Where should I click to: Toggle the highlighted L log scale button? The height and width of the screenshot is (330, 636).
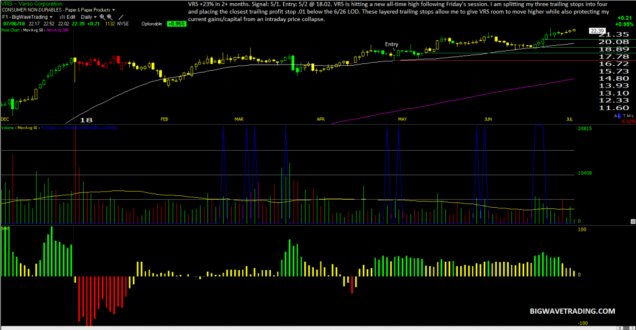(x=619, y=116)
